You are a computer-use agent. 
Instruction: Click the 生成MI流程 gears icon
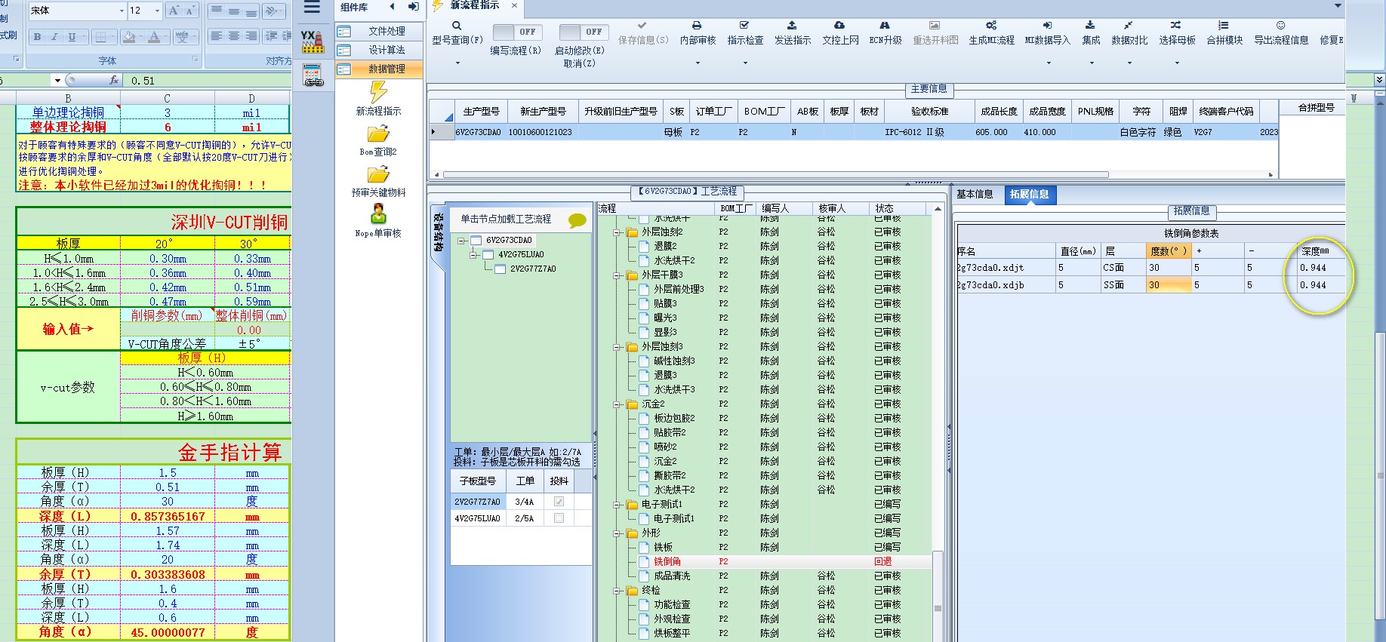[x=991, y=26]
